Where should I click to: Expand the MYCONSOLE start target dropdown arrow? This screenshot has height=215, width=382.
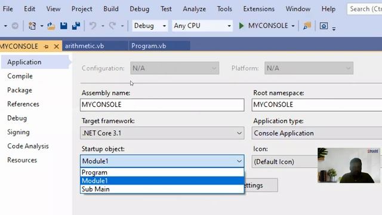pyautogui.click(x=293, y=26)
